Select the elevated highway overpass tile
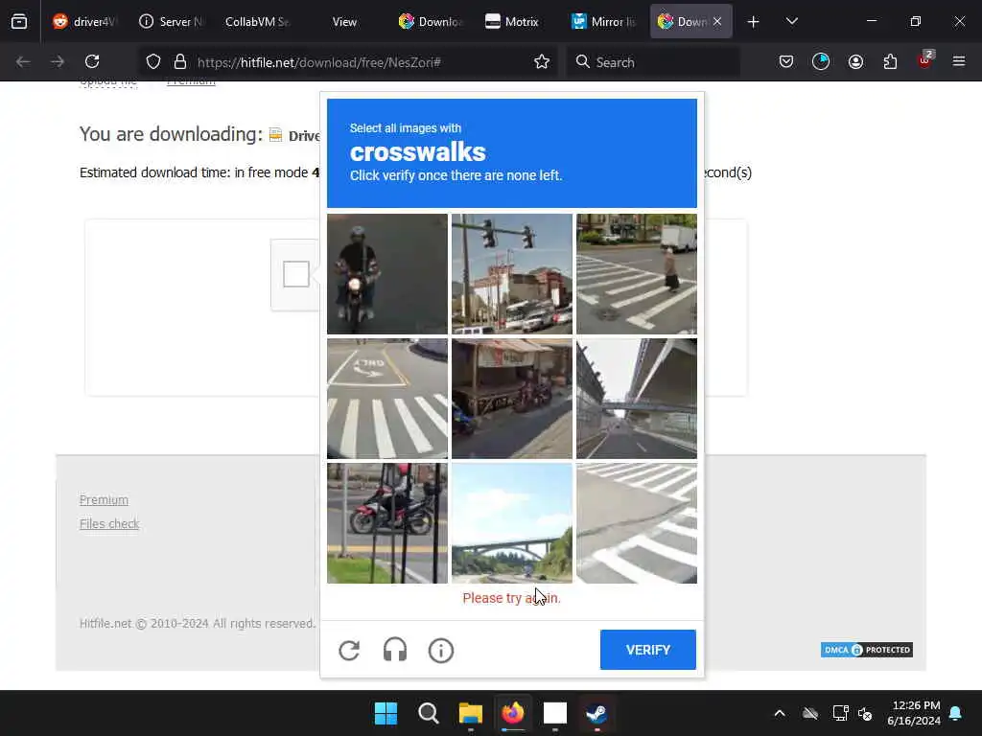Screen dimensions: 982x736 (637, 399)
